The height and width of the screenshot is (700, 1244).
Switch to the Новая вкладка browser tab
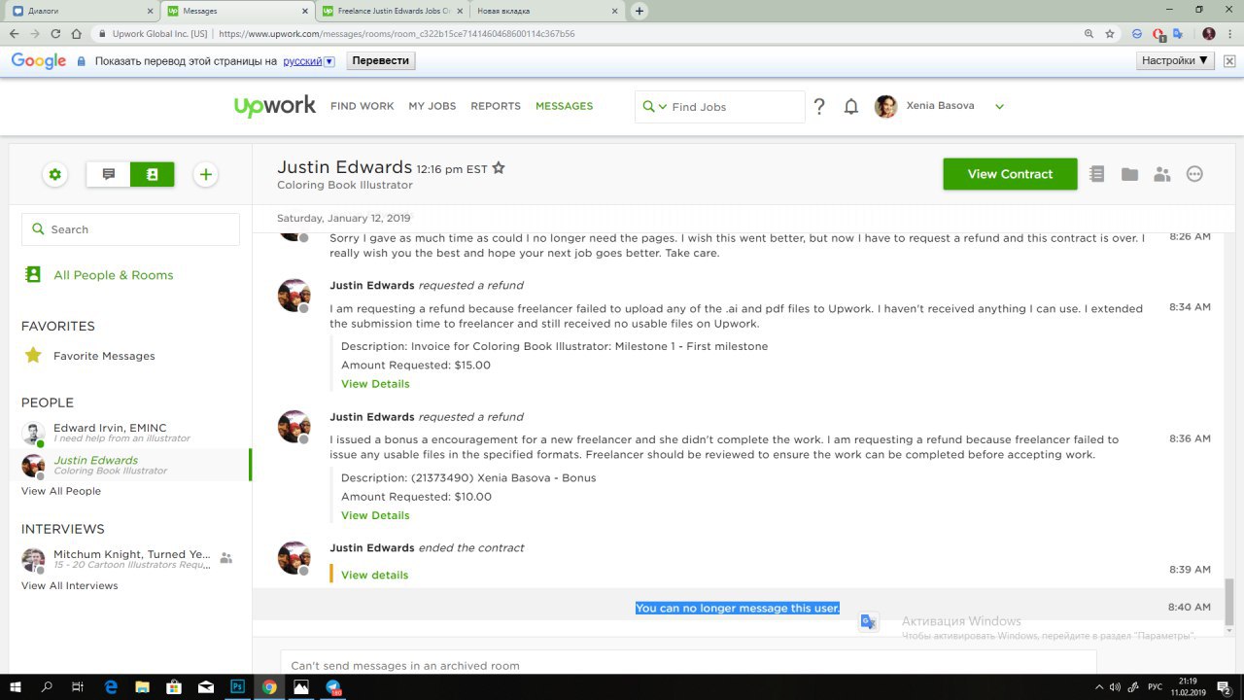tap(546, 11)
